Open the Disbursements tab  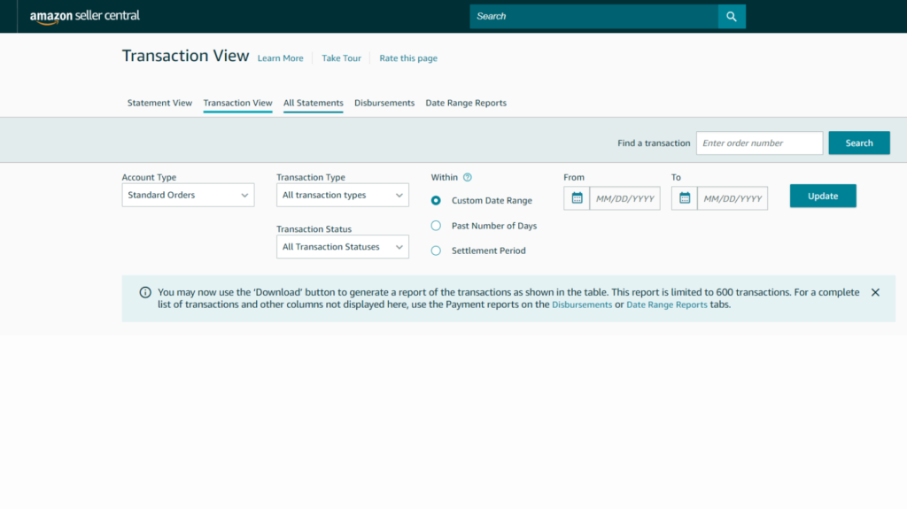coord(384,103)
